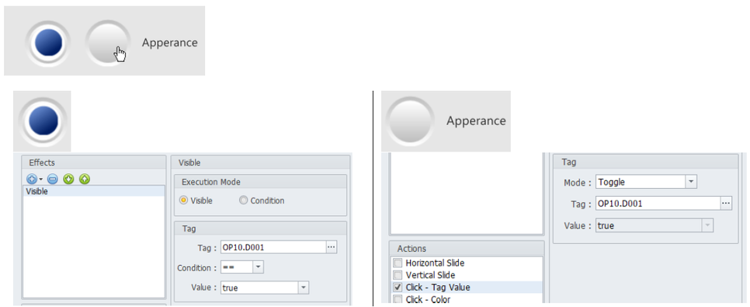Viewport: 750px width, 307px height.
Task: Click the move effect down arrow icon
Action: pos(68,179)
